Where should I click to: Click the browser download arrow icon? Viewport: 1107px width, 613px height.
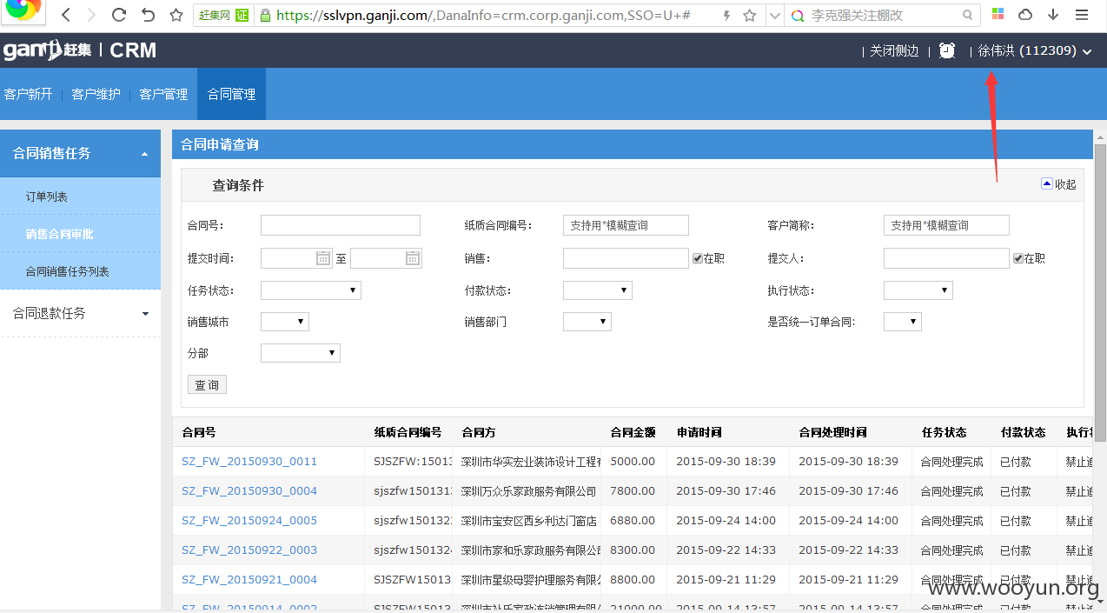1053,15
